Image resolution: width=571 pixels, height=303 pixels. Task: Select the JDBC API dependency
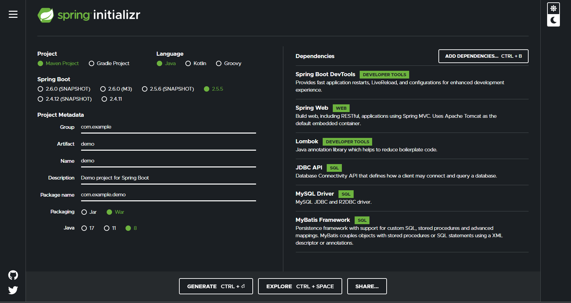(x=412, y=172)
